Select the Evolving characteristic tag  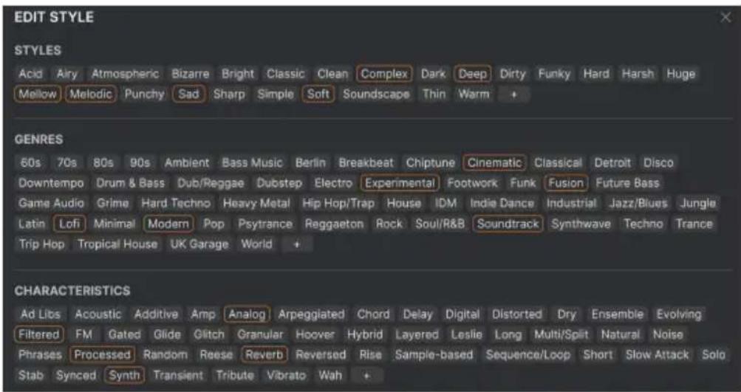(679, 314)
